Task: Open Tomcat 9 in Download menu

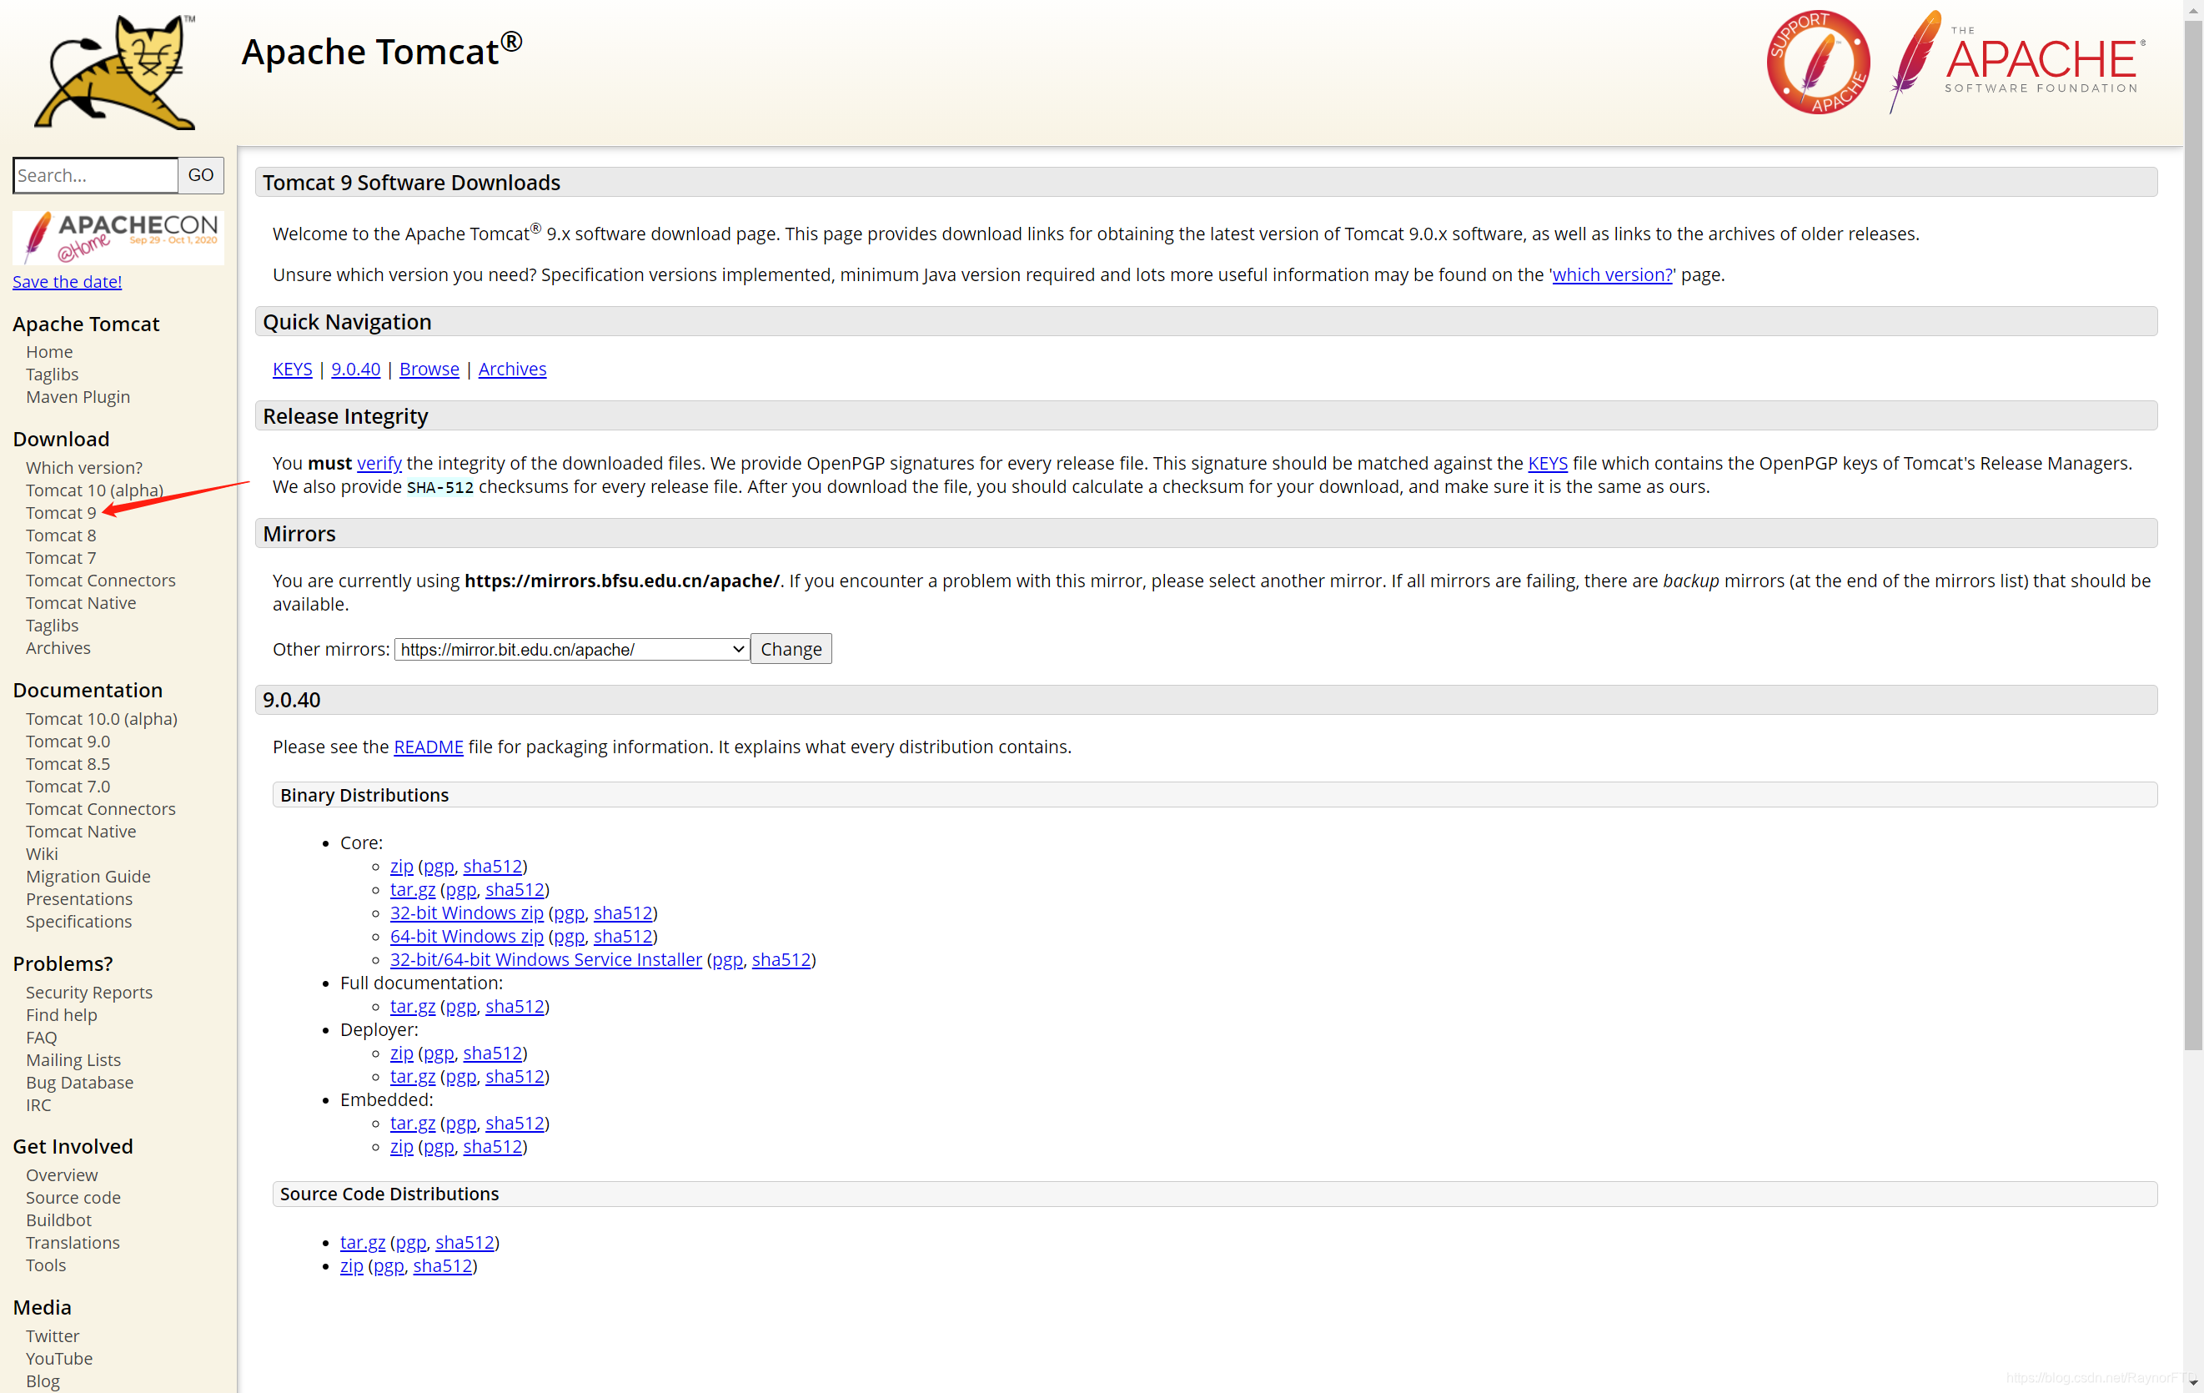Action: [60, 512]
